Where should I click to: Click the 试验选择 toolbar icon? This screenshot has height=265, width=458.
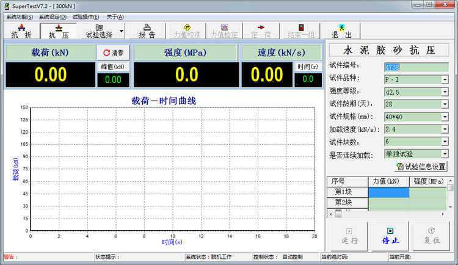pyautogui.click(x=98, y=31)
